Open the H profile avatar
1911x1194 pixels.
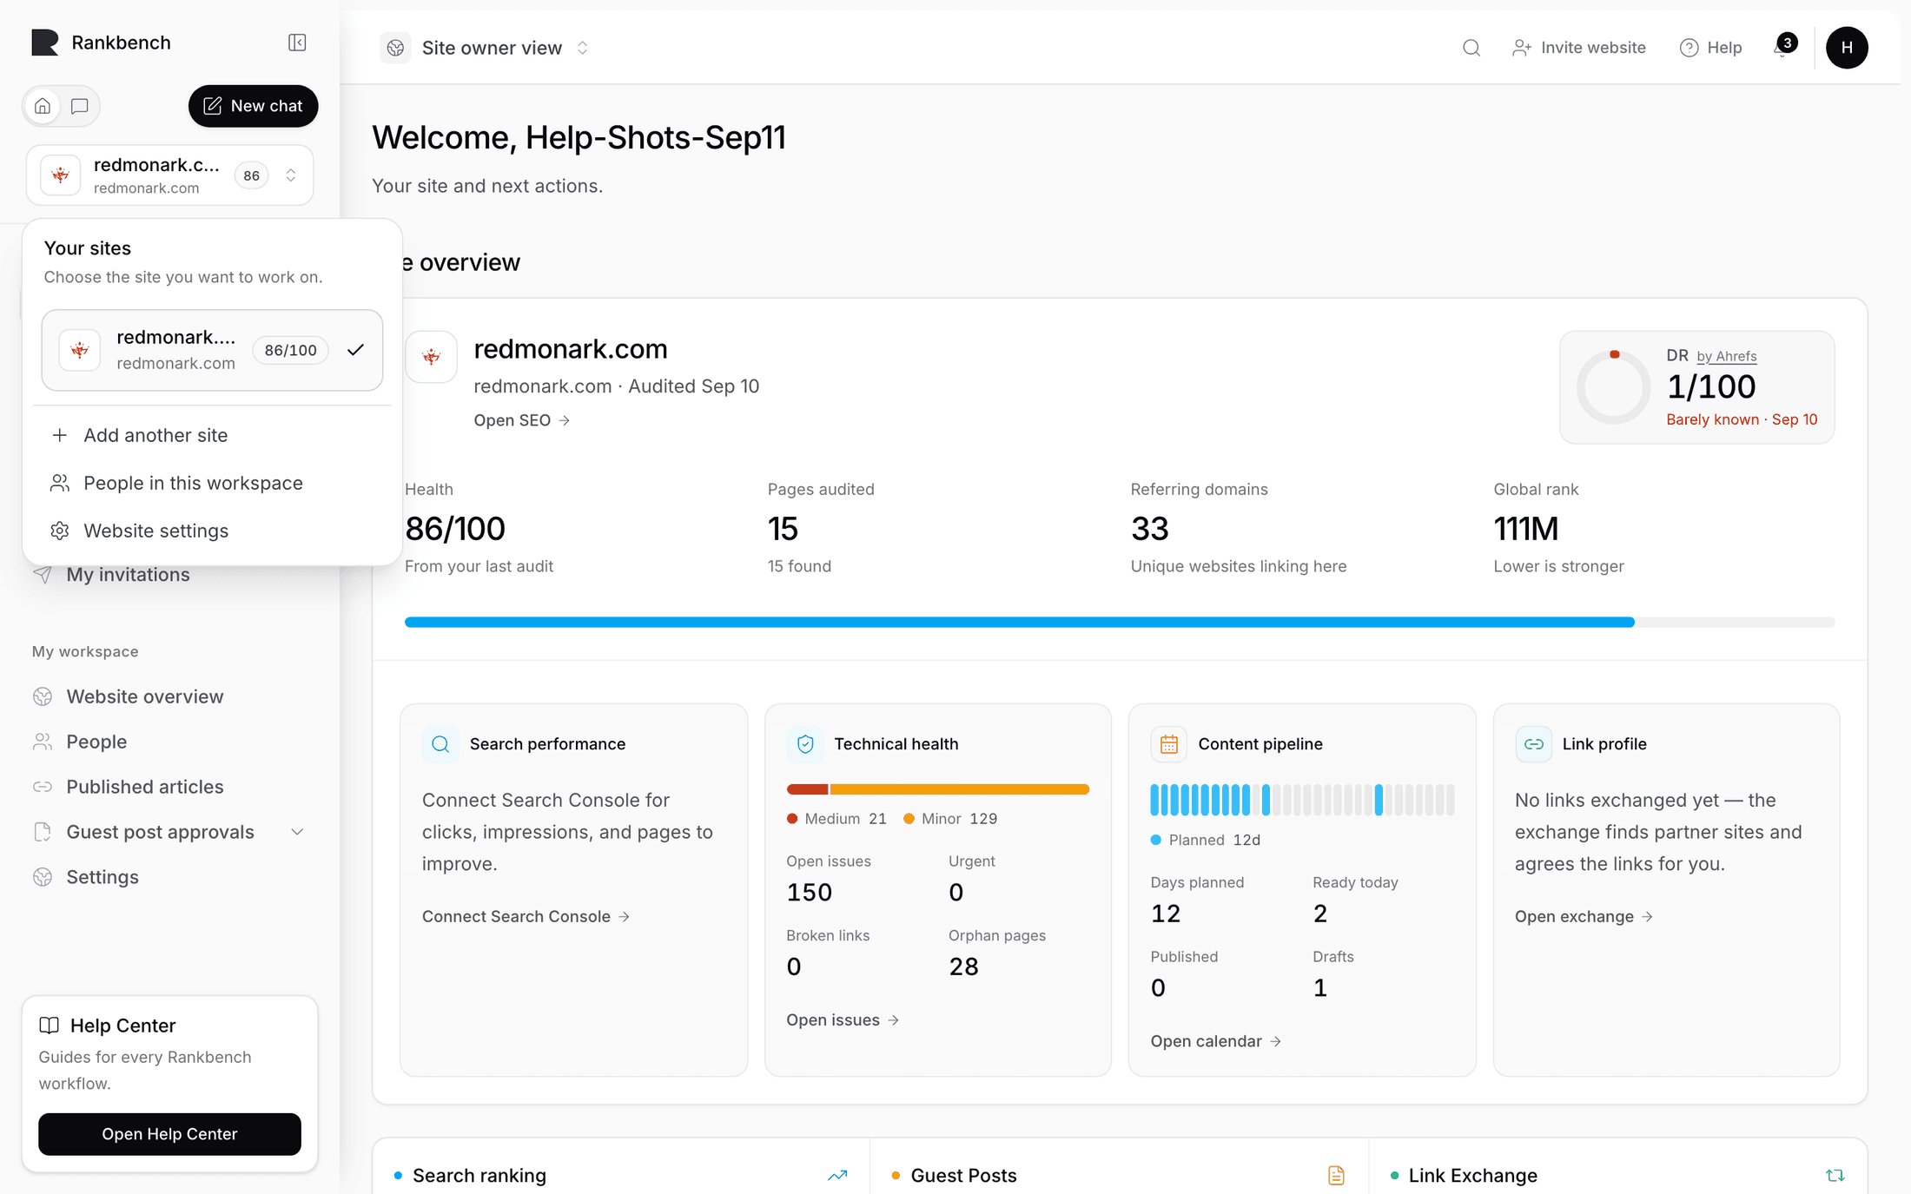pyautogui.click(x=1847, y=48)
